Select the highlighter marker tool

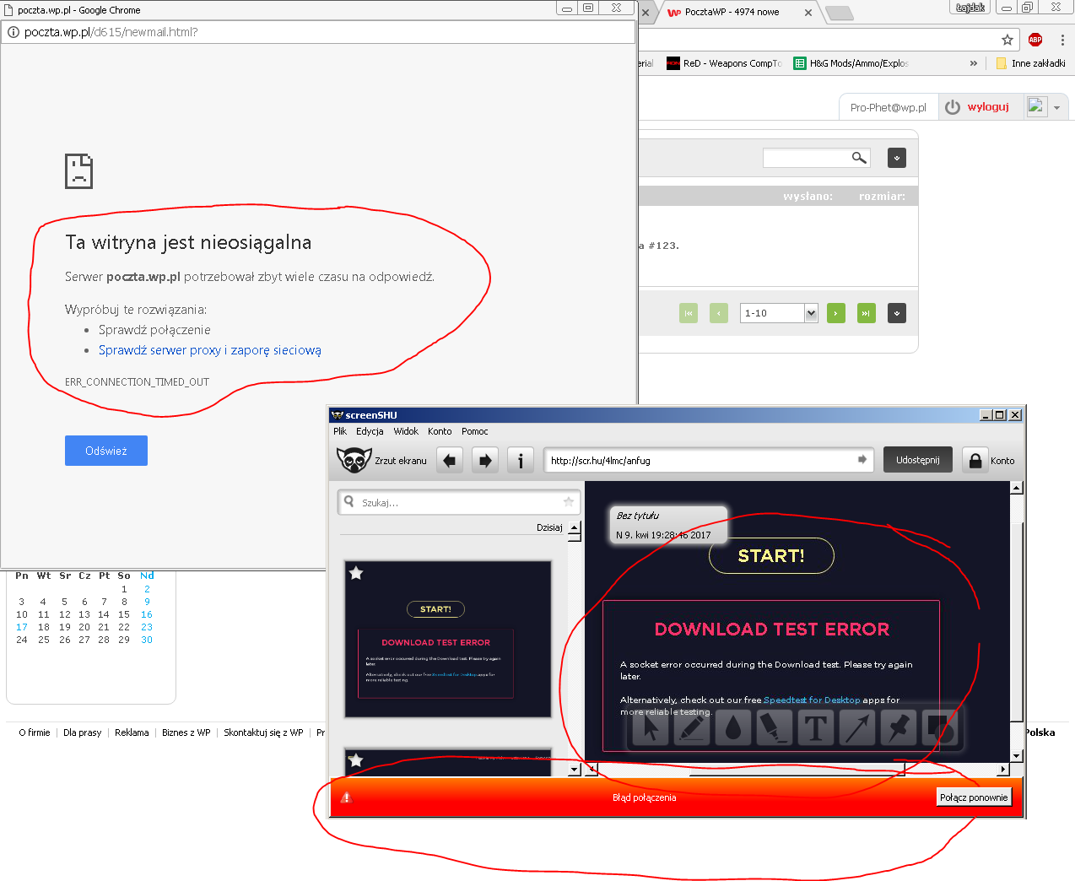pyautogui.click(x=775, y=728)
